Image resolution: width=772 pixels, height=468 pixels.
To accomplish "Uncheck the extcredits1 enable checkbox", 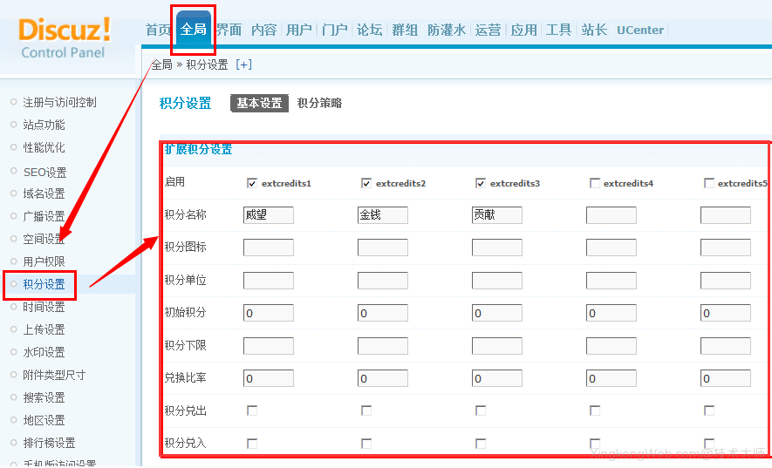I will click(x=252, y=184).
